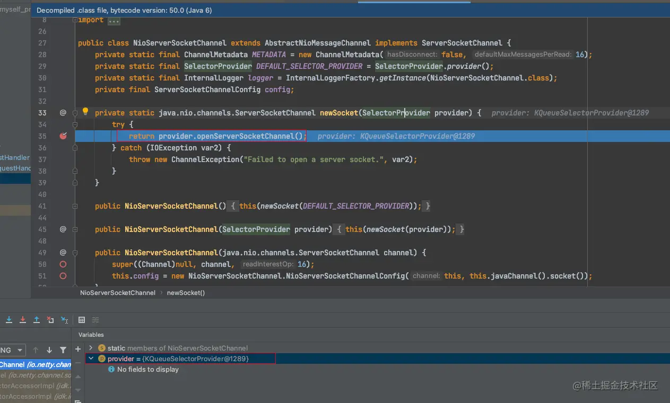Click the 'No fields to display' message
Screen dimensions: 670x403
[x=148, y=370]
